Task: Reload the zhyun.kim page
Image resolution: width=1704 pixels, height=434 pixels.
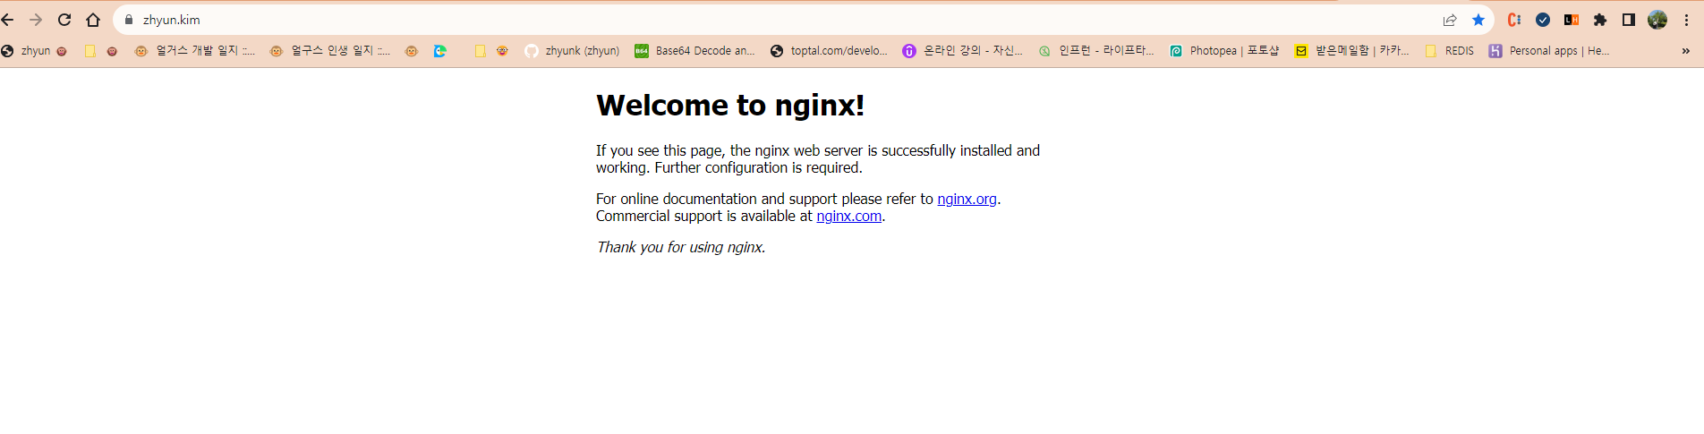Action: [64, 20]
